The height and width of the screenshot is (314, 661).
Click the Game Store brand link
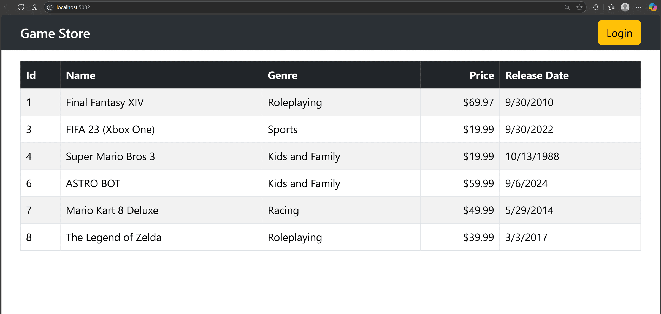(55, 33)
